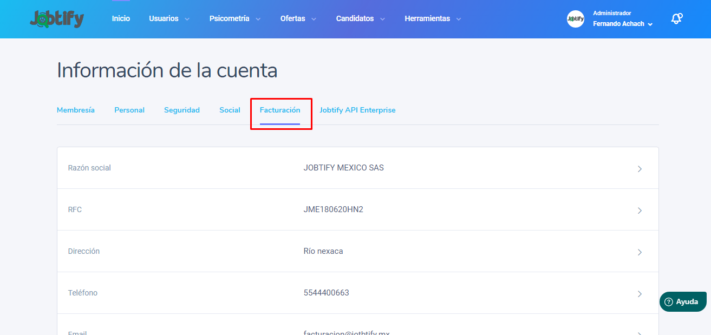Open the Razón social row chevron
This screenshot has height=335, width=711.
coord(640,169)
